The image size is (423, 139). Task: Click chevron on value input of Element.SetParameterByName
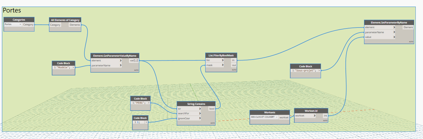pos(393,37)
